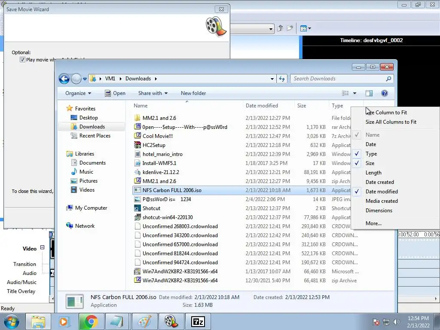Open Google Chrome from the taskbar
The image size is (440, 330).
[91, 321]
